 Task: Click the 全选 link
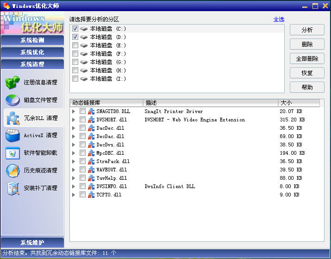(279, 19)
